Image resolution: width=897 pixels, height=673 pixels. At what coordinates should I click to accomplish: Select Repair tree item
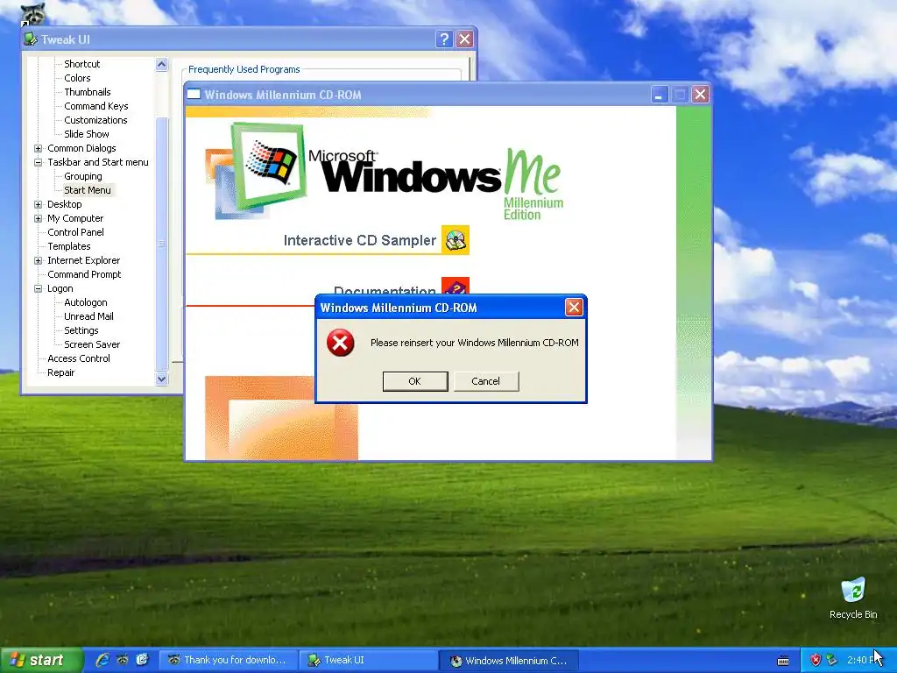[x=60, y=372]
